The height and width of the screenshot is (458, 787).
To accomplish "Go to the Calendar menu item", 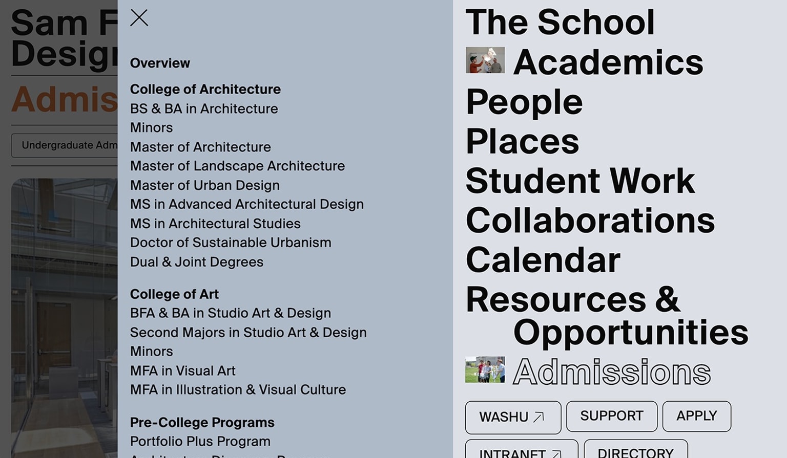I will (x=543, y=260).
